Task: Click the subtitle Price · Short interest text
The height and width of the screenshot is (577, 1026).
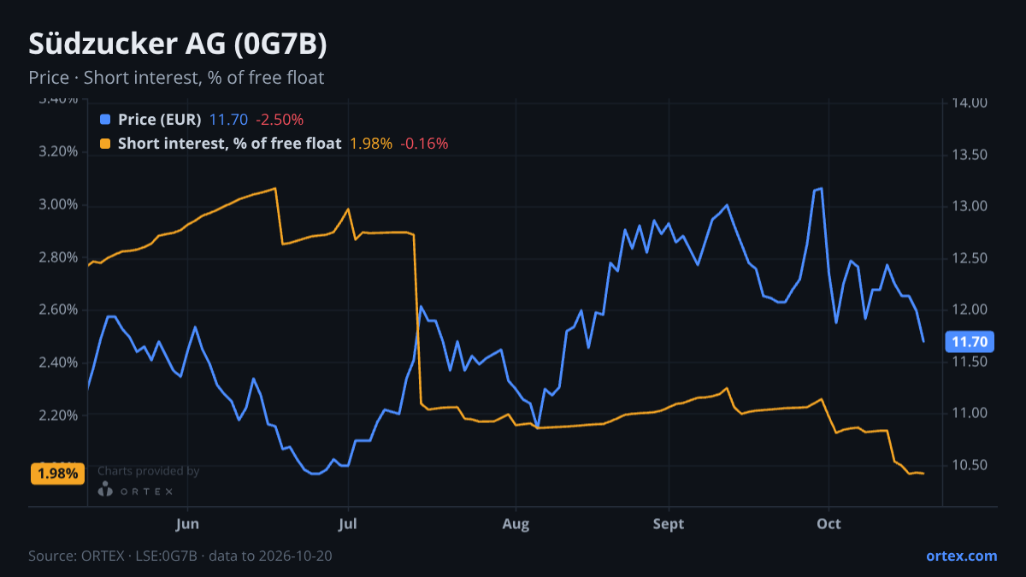Action: pyautogui.click(x=176, y=78)
